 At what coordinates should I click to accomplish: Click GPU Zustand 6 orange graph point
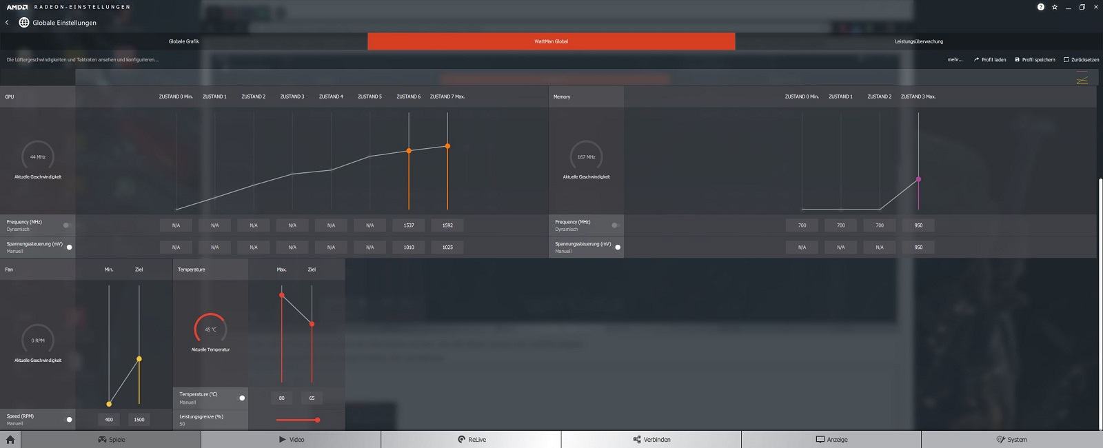(409, 150)
